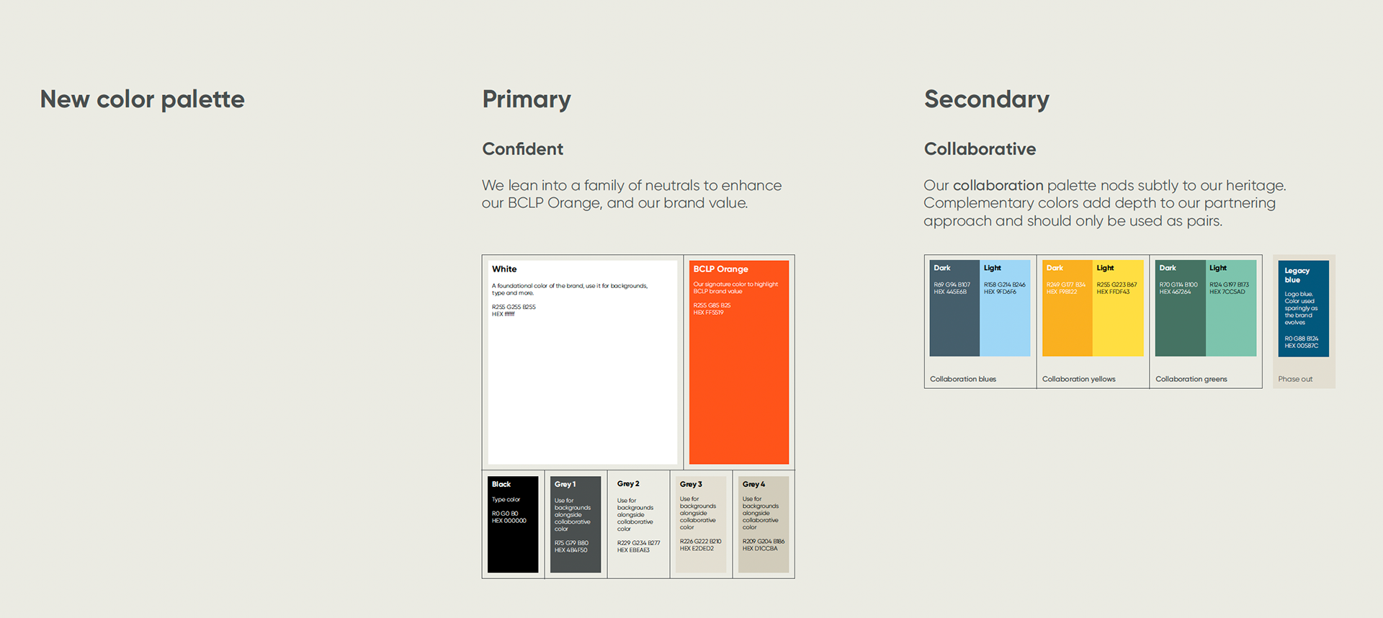1383x618 pixels.
Task: Pick the Grey 3 swatch
Action: coord(701,524)
